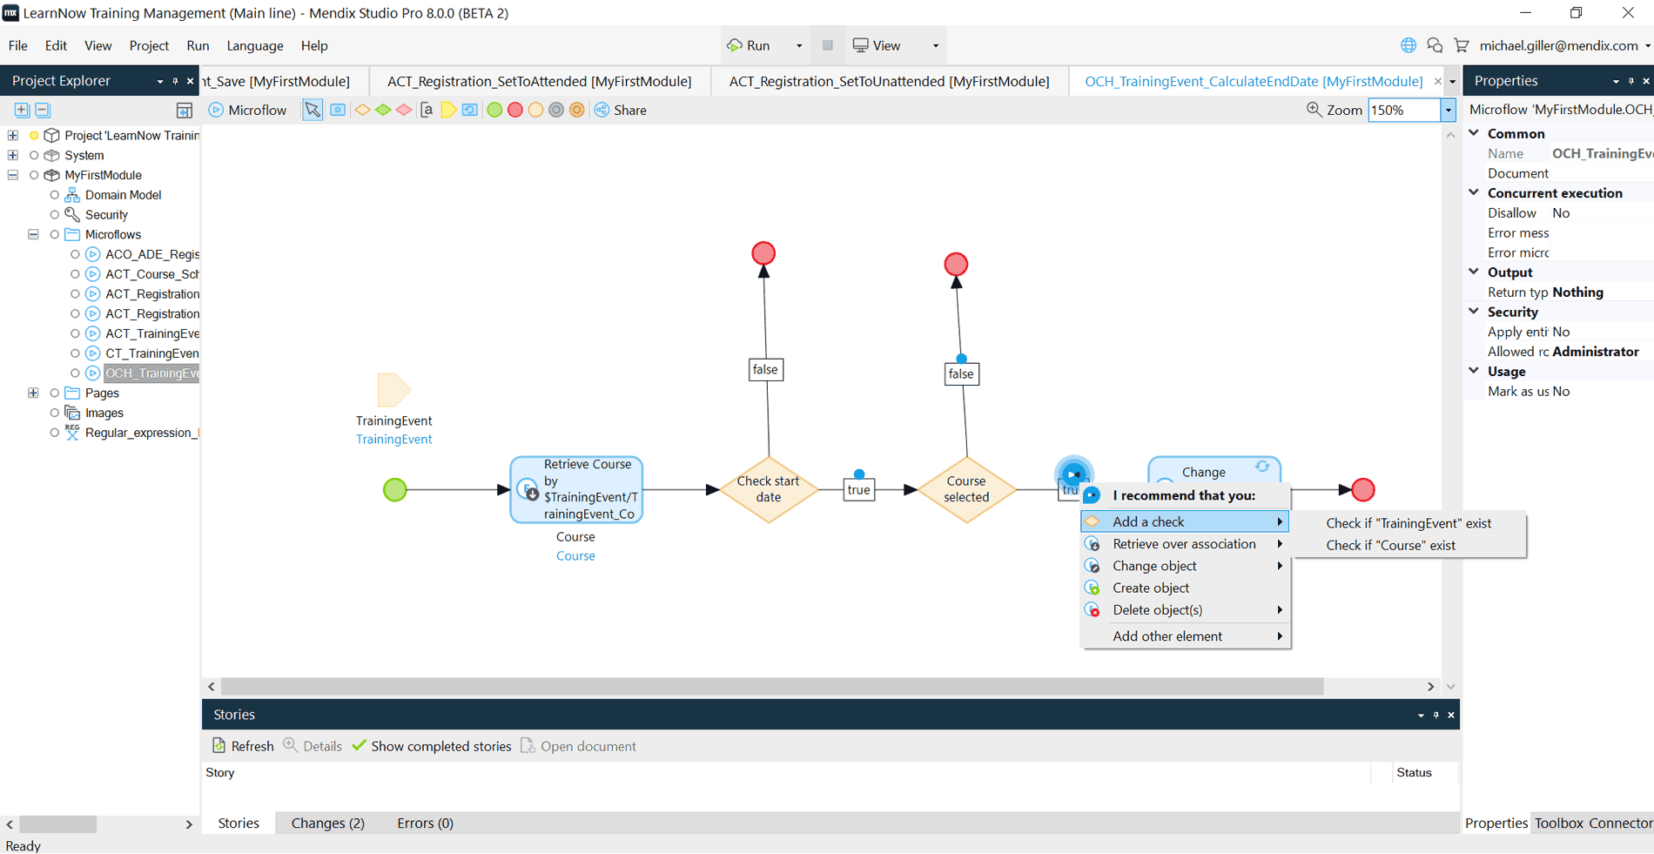Open the Run dropdown arrow

click(799, 45)
